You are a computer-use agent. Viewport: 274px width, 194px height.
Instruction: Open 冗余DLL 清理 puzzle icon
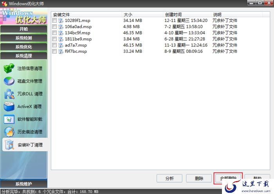[9, 94]
